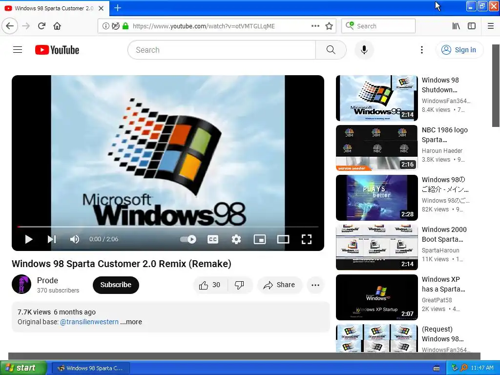Click the page URL text in the address bar
The height and width of the screenshot is (375, 500).
[204, 26]
